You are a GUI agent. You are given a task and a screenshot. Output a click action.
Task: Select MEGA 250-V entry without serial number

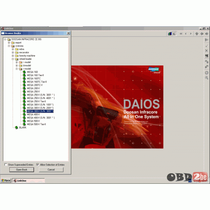point(33,92)
